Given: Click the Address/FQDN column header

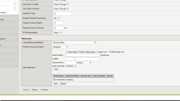Looking at the screenshot, I should 72,76.
